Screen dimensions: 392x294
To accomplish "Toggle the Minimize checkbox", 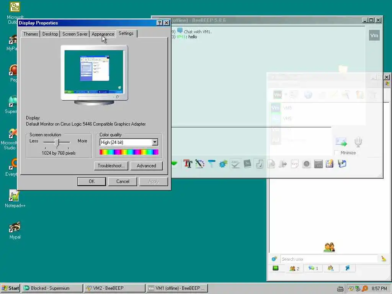I will [336, 152].
